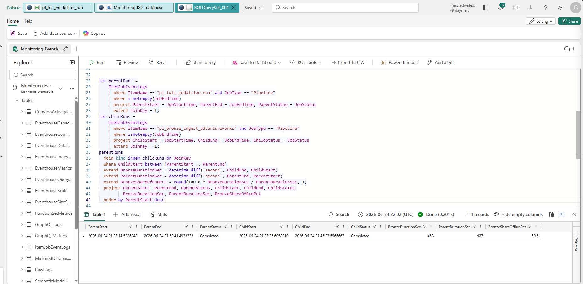Image resolution: width=583 pixels, height=284 pixels.
Task: Select the GraphQLLogs table
Action: coord(48,224)
